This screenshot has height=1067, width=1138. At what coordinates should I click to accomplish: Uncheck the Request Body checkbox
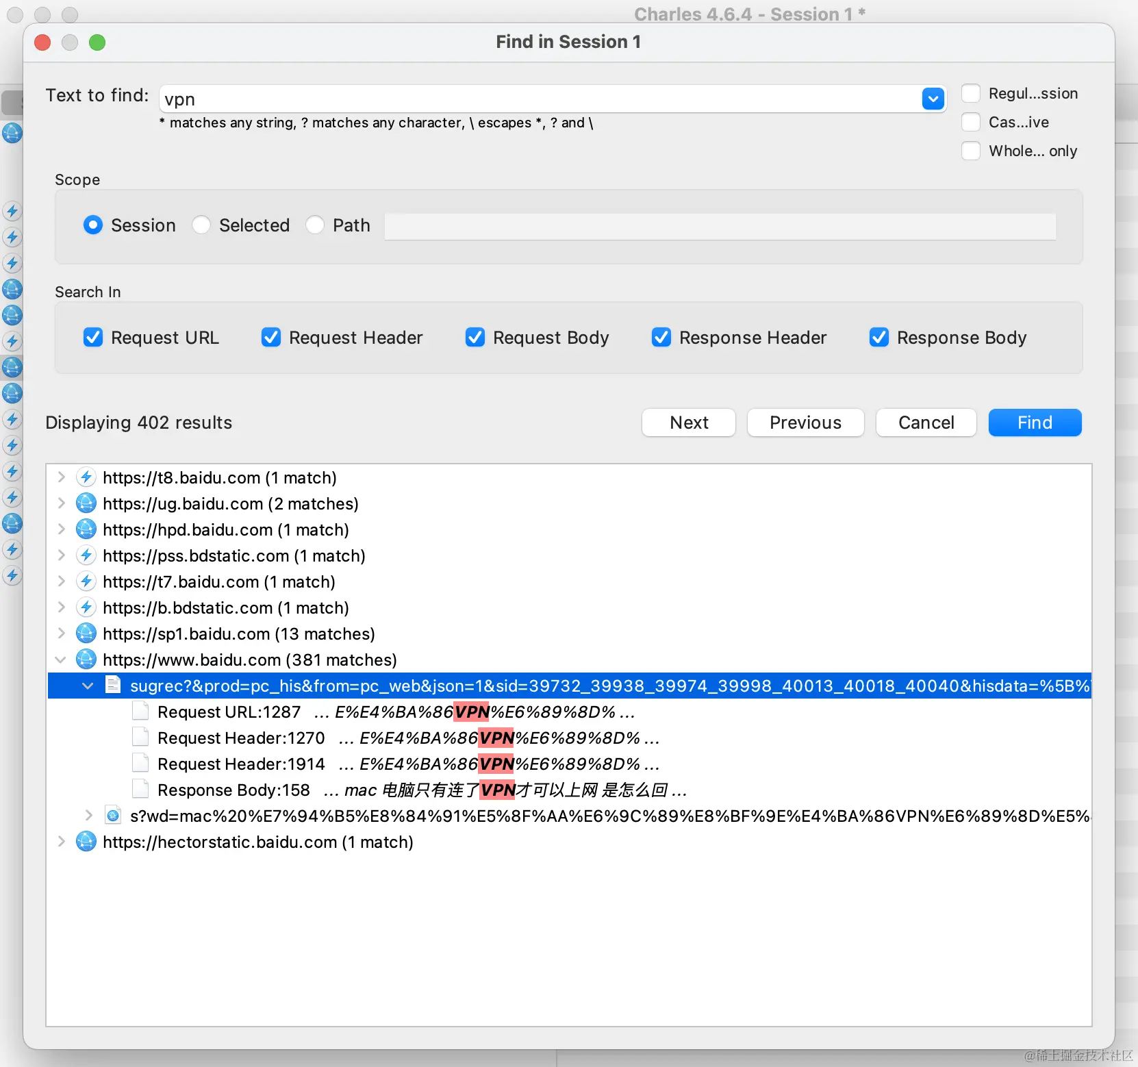(475, 338)
